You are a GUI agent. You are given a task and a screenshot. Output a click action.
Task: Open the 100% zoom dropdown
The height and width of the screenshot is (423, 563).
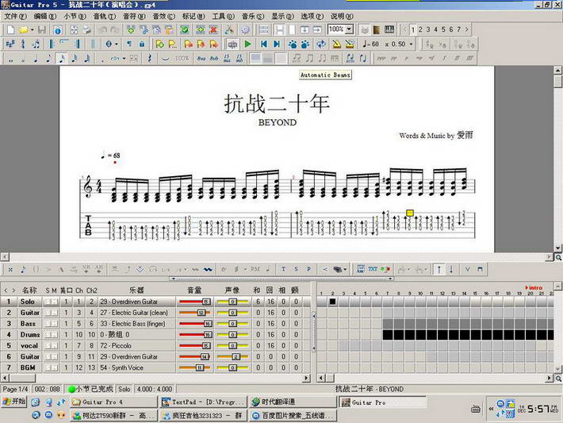(350, 29)
